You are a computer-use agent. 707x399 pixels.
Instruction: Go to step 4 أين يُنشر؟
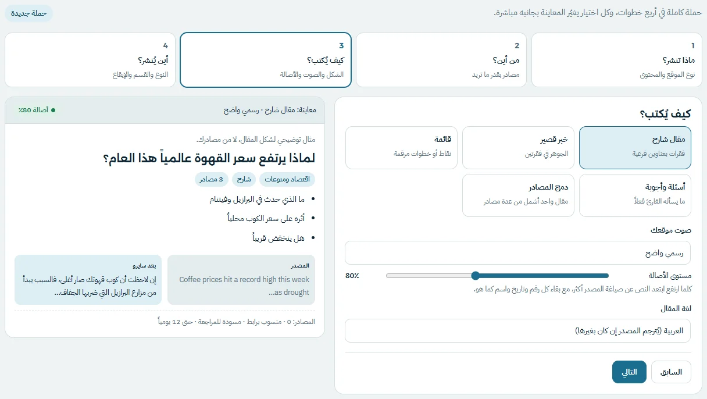(x=90, y=60)
